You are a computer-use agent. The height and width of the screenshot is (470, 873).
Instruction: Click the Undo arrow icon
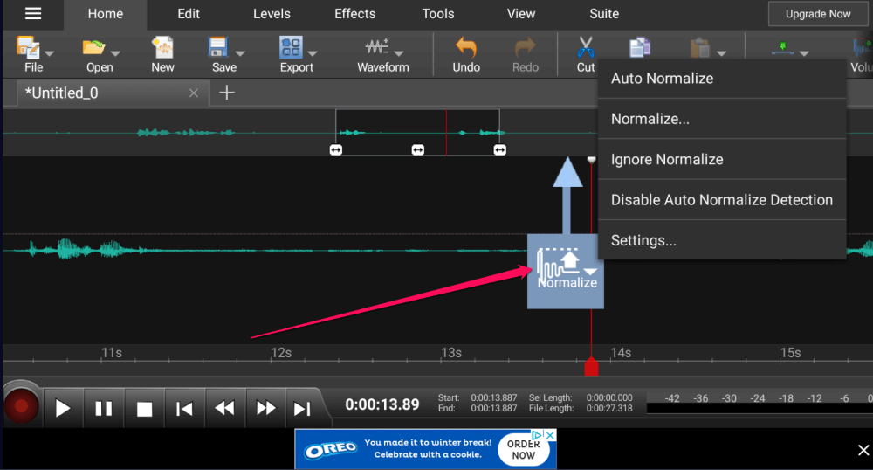(466, 47)
